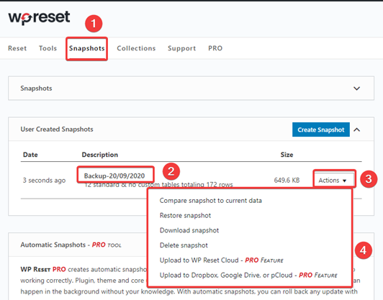This screenshot has width=383, height=300.
Task: Open the PRO tab
Action: [215, 48]
